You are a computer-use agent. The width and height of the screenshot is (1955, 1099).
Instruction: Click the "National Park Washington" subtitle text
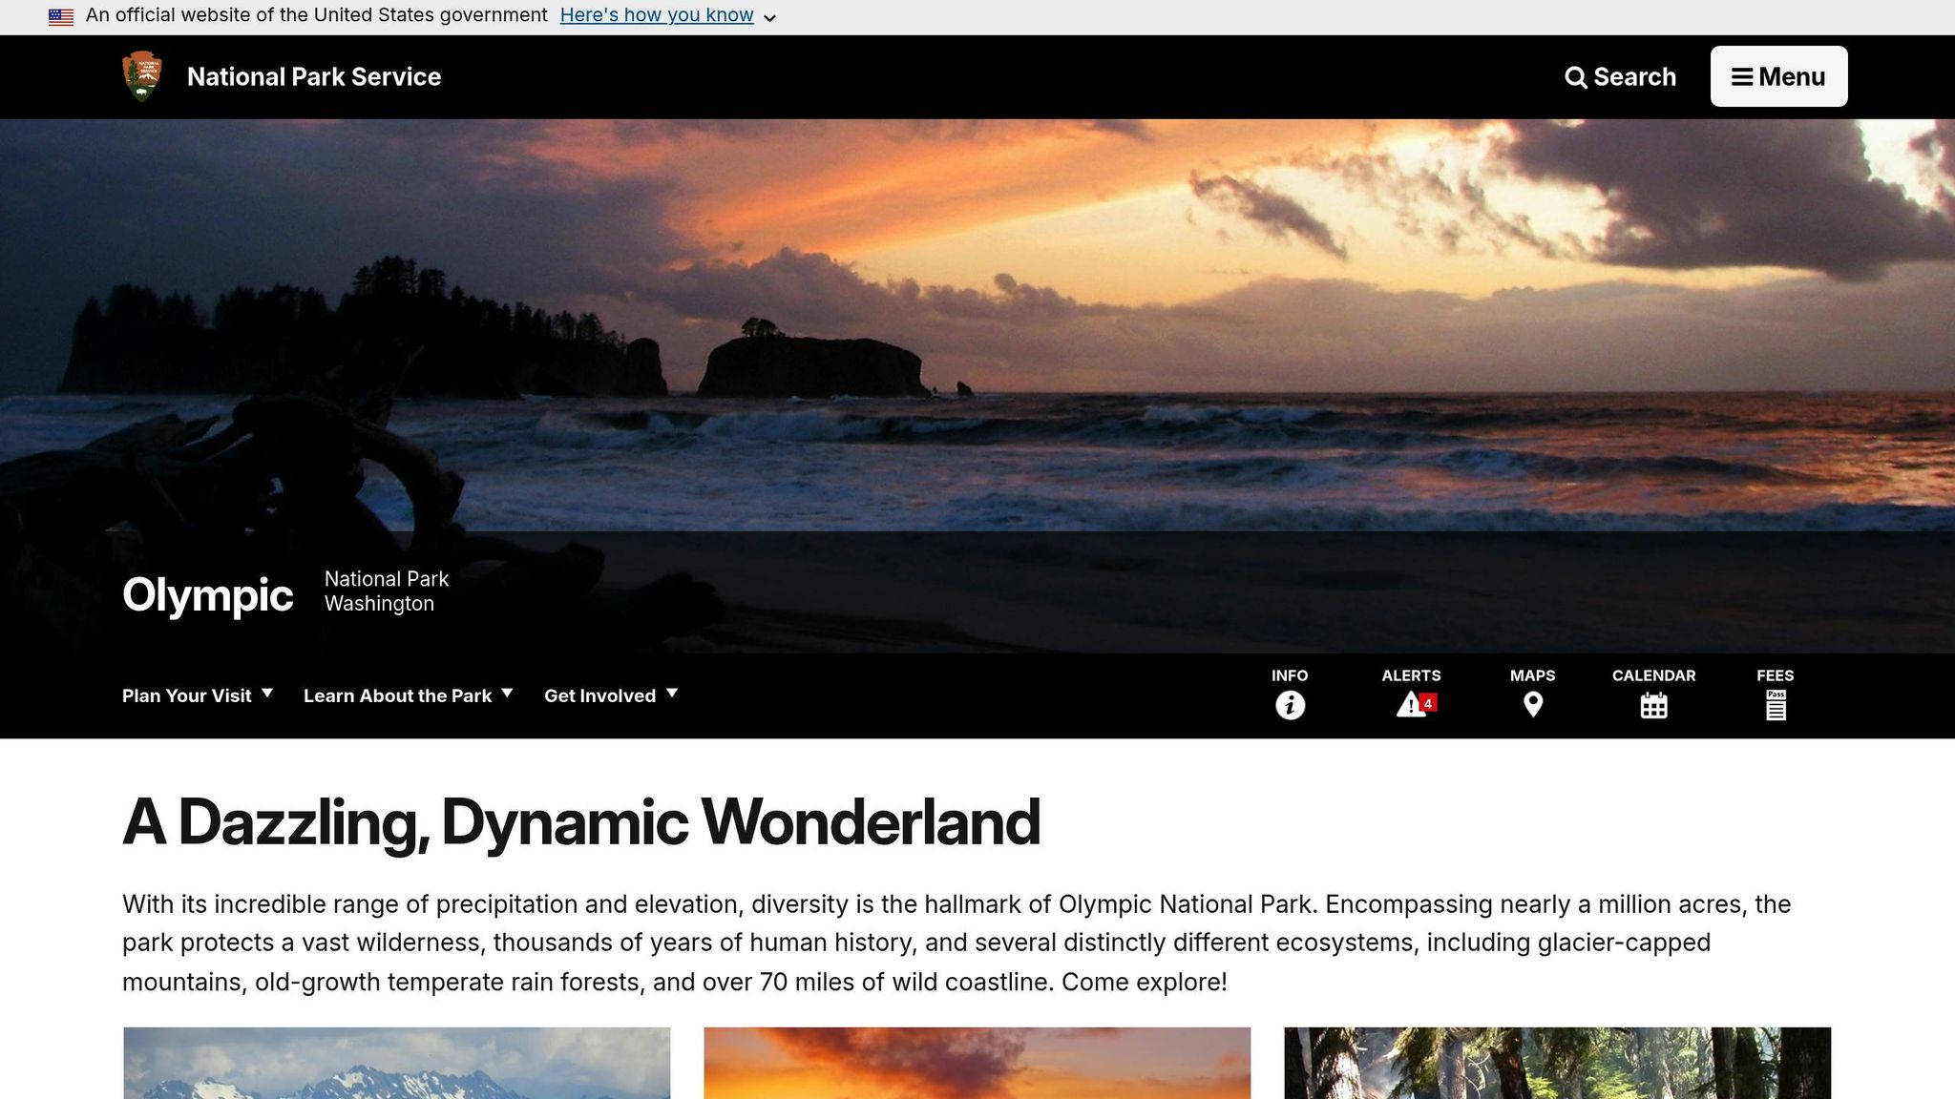(x=387, y=591)
